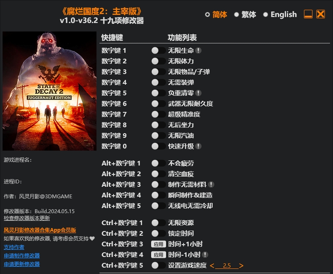Enable 无需装弹 switch
333x274 pixels.
(x=158, y=82)
